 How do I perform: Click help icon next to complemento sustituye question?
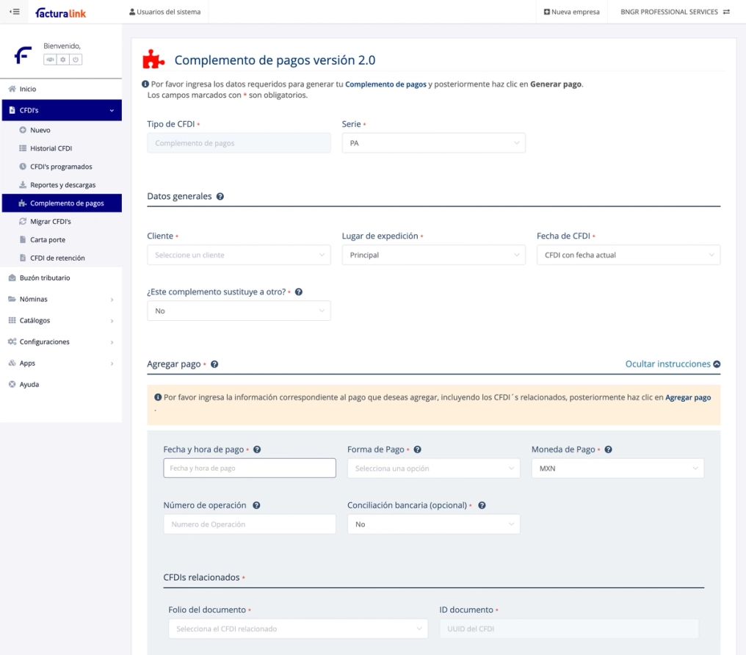(x=299, y=292)
